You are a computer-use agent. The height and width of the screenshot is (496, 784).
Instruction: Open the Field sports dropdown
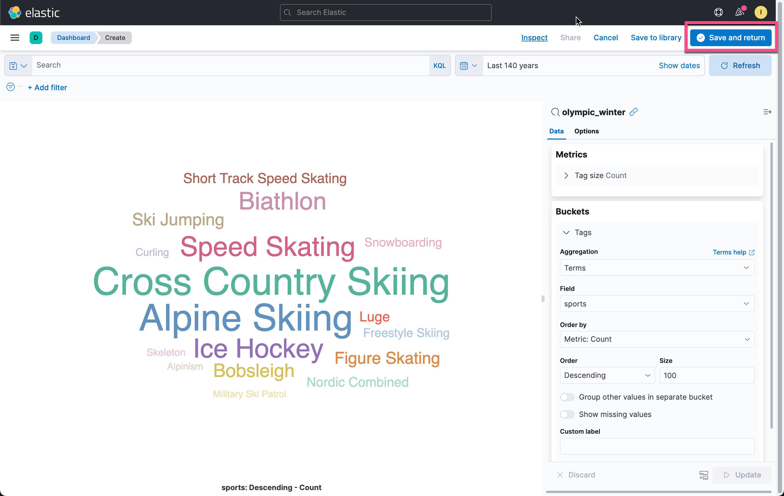[x=657, y=304]
